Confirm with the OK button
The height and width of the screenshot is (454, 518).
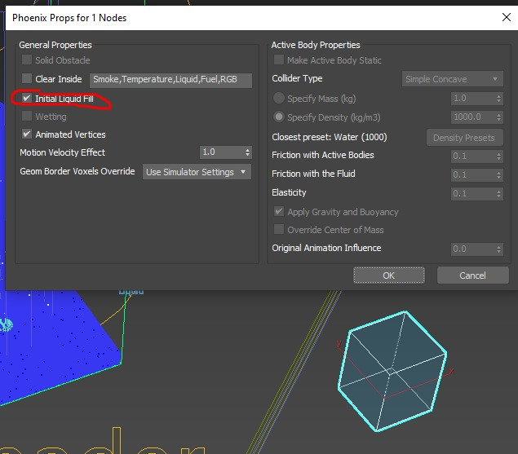click(389, 275)
